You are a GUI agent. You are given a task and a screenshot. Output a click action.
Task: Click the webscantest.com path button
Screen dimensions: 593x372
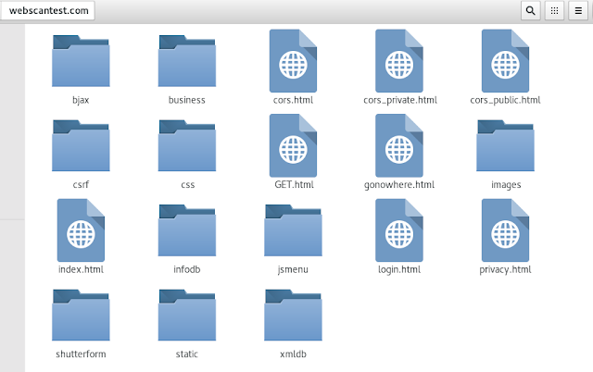(48, 10)
